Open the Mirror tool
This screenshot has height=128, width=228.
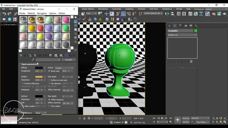point(167,14)
